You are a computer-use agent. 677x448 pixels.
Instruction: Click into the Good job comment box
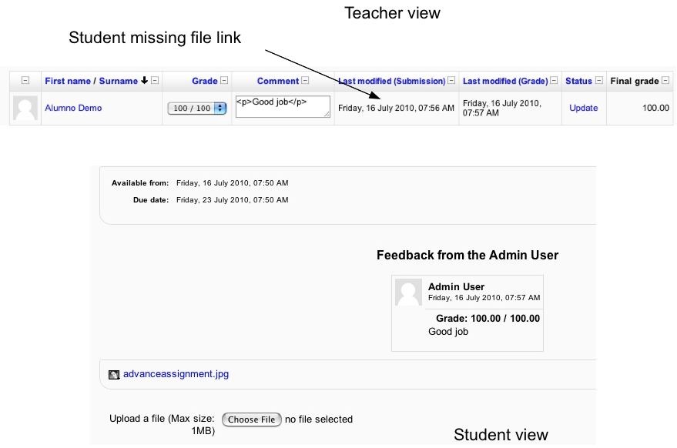[x=283, y=106]
